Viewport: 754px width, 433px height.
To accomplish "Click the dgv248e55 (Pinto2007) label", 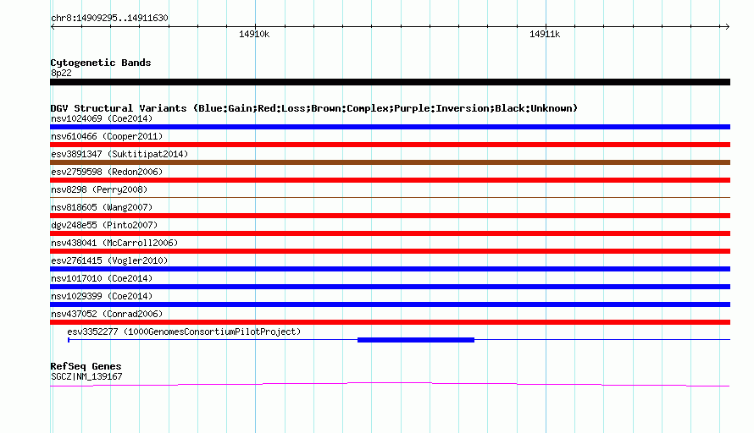I will (104, 225).
